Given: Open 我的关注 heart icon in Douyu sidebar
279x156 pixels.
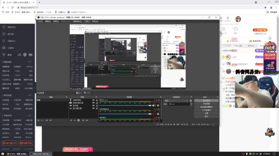Looking at the screenshot, I should pos(4,27).
